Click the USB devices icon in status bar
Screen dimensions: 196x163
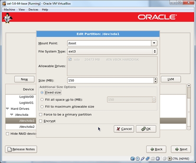pos(143,159)
